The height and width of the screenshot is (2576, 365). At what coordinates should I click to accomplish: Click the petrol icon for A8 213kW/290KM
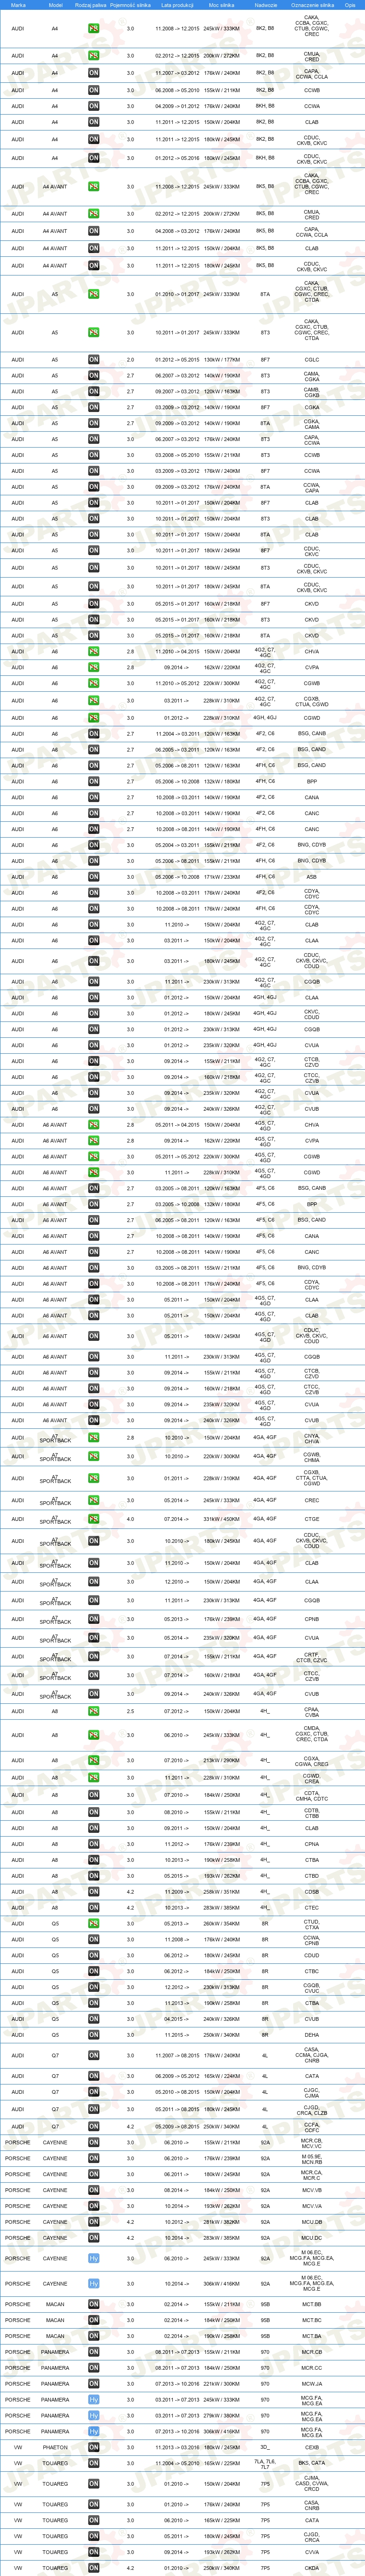[94, 1760]
